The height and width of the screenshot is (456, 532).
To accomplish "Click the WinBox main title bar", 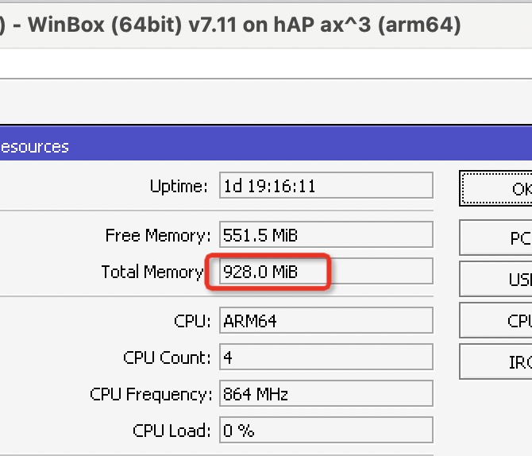I will click(x=238, y=25).
